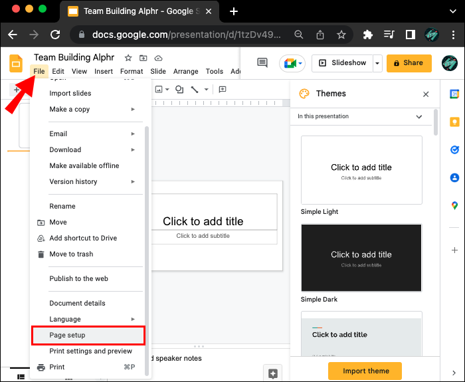465x382 pixels.
Task: Click the Import theme button
Action: [365, 371]
